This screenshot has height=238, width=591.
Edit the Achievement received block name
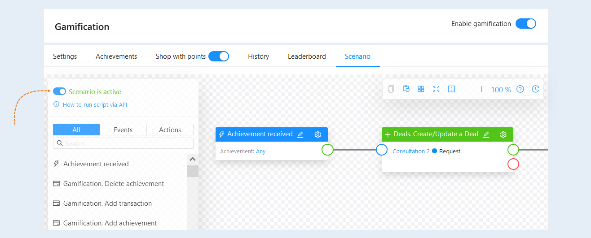[300, 134]
